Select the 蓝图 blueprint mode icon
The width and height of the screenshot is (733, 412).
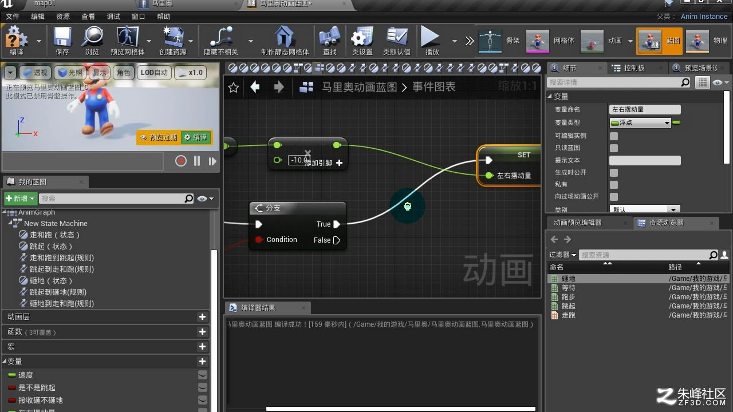click(650, 41)
